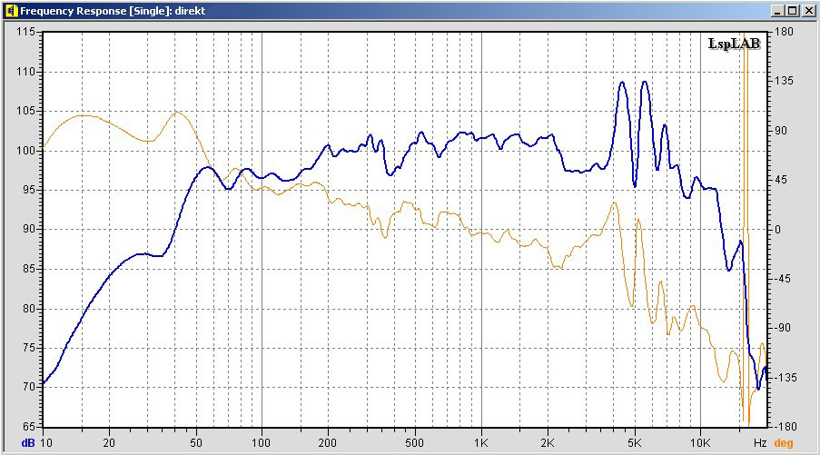Click the '10K' frequency axis label
This screenshot has width=820, height=455.
pos(701,443)
